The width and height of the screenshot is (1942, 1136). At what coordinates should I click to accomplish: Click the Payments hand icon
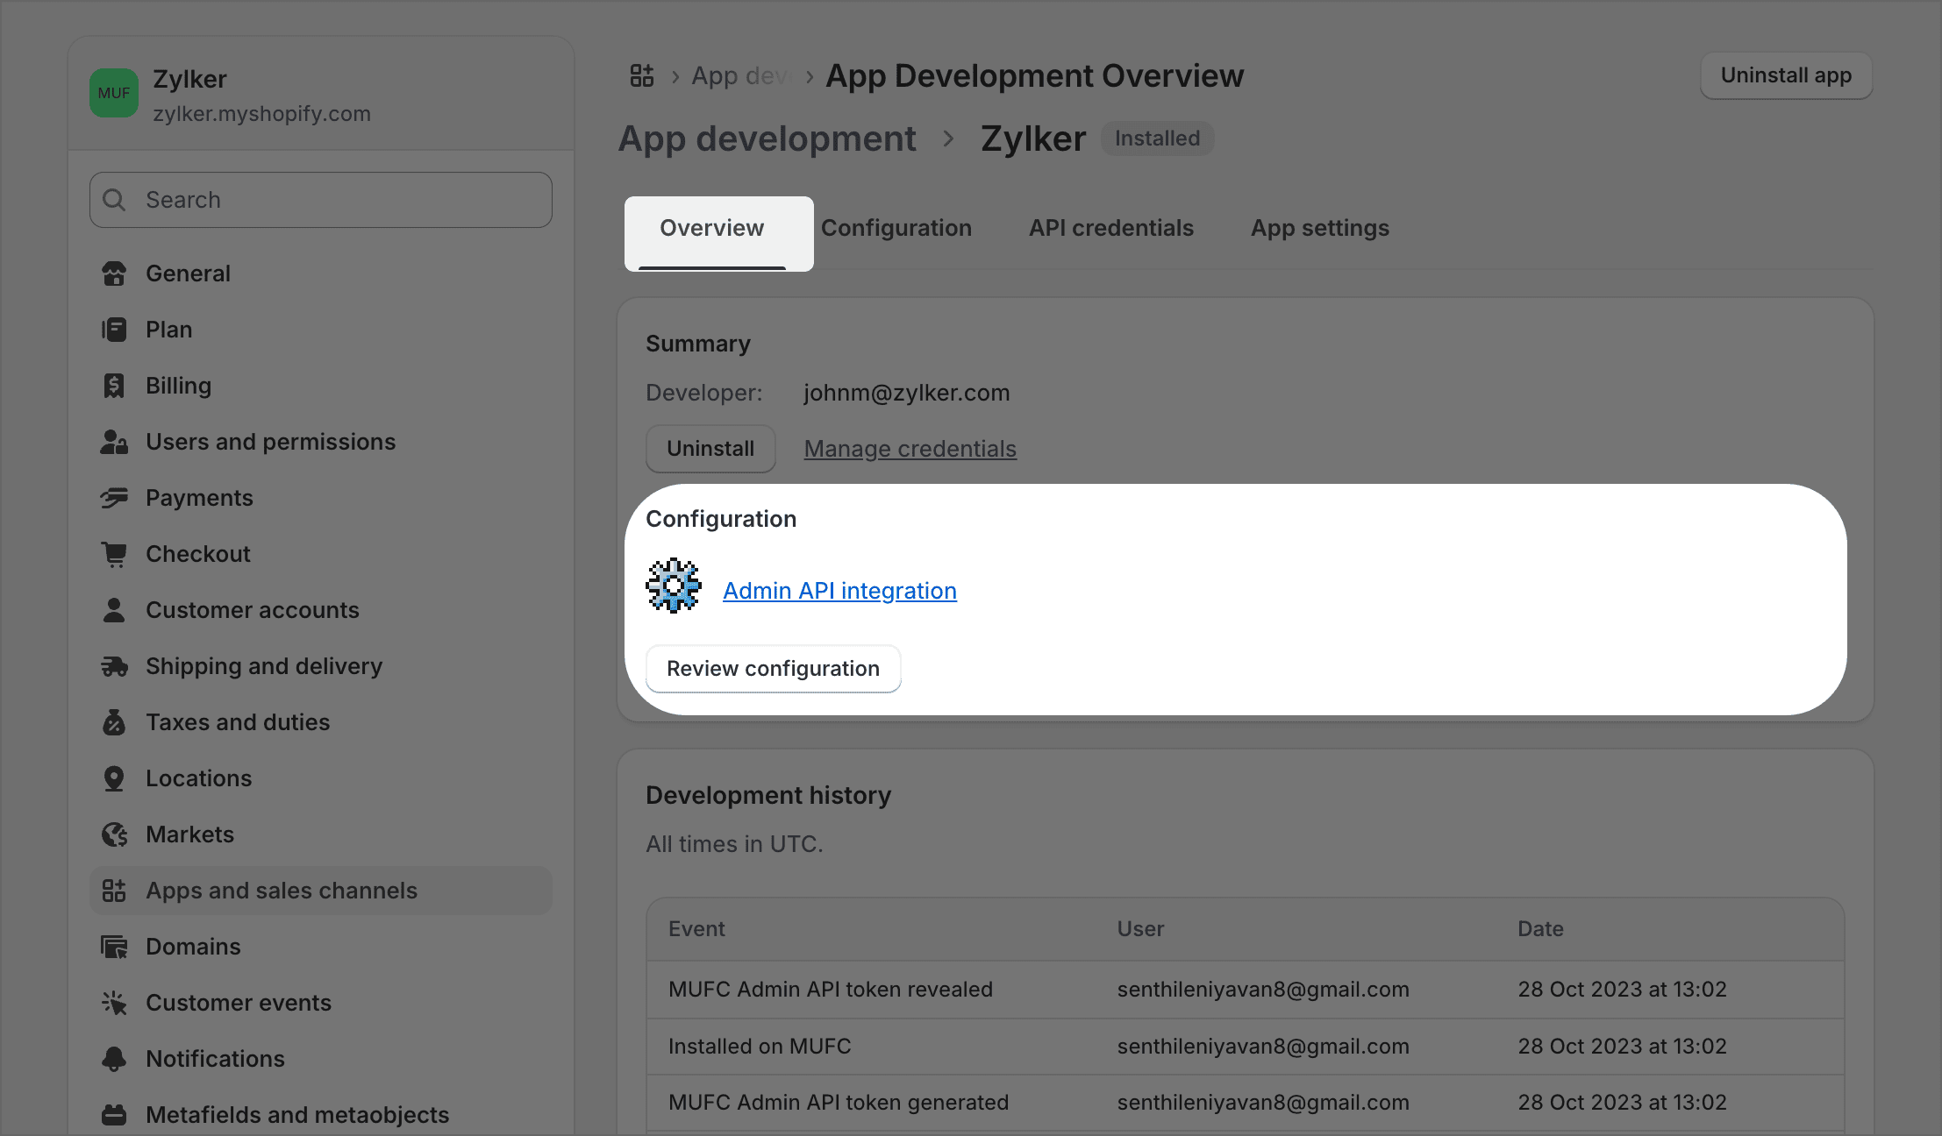coord(114,498)
